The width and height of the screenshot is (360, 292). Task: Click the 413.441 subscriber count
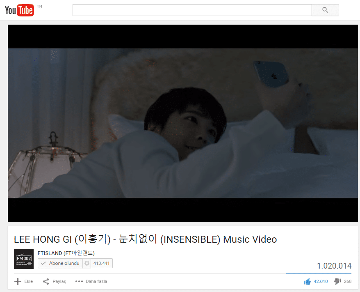[x=101, y=263]
